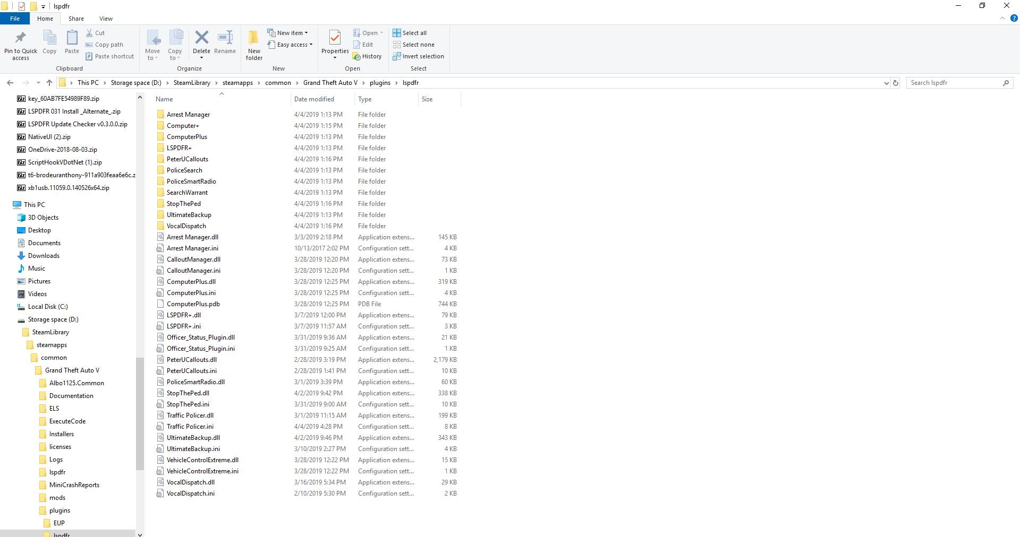Sort files by the Size column header

coord(440,99)
